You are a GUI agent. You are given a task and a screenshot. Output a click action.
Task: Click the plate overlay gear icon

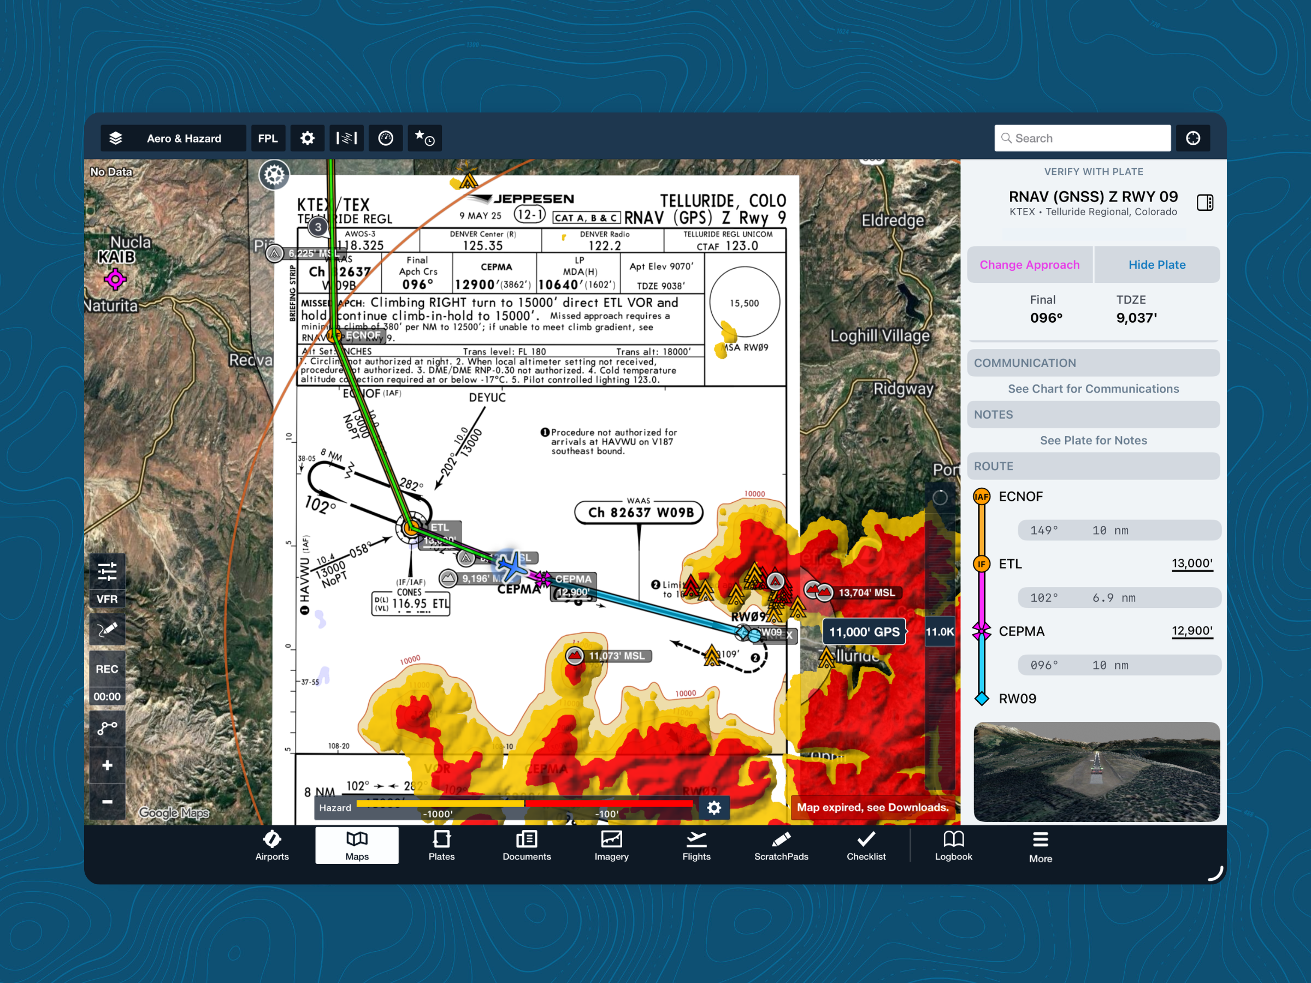coord(274,175)
